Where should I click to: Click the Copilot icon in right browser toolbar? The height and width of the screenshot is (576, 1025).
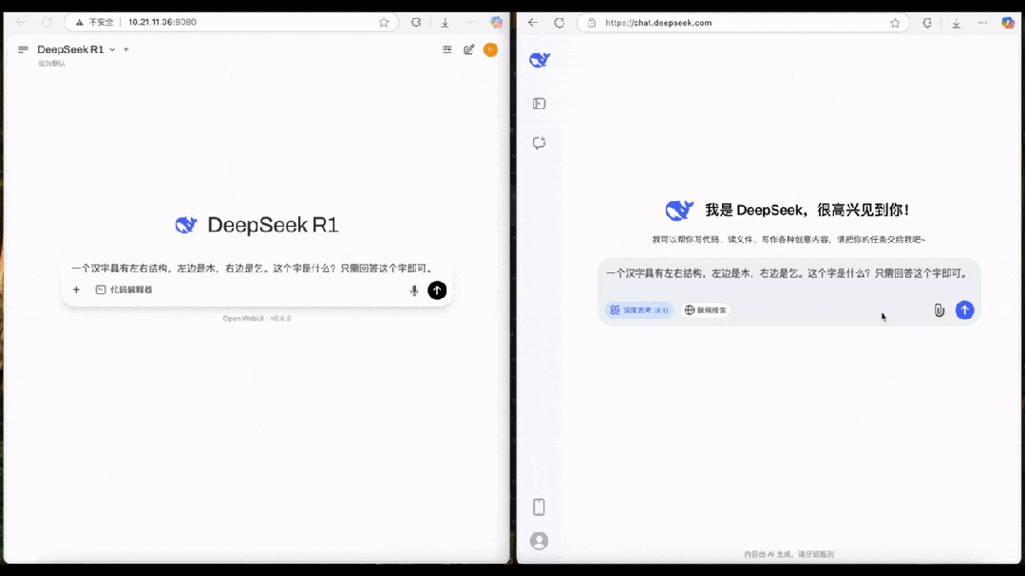point(1008,23)
